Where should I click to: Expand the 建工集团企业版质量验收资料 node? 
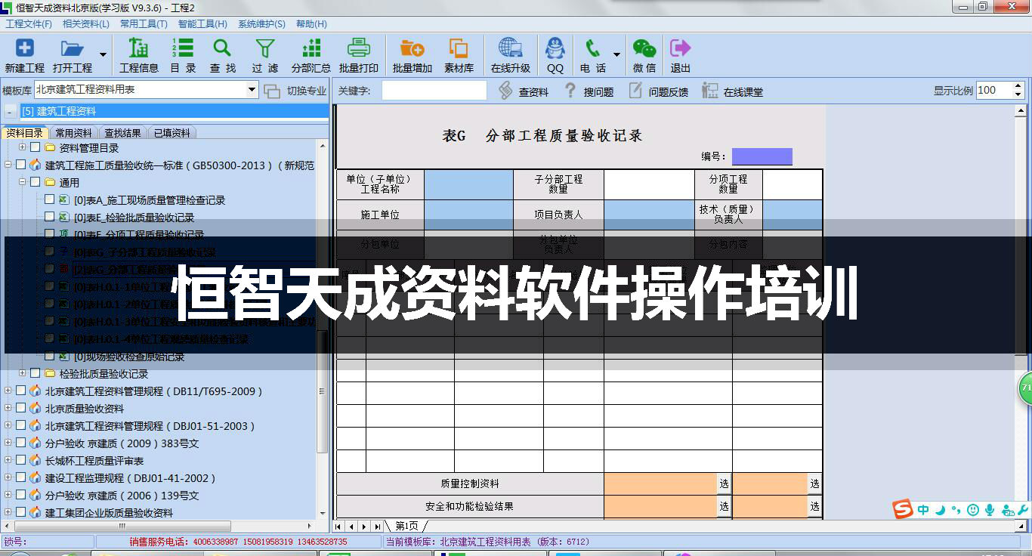coord(8,512)
